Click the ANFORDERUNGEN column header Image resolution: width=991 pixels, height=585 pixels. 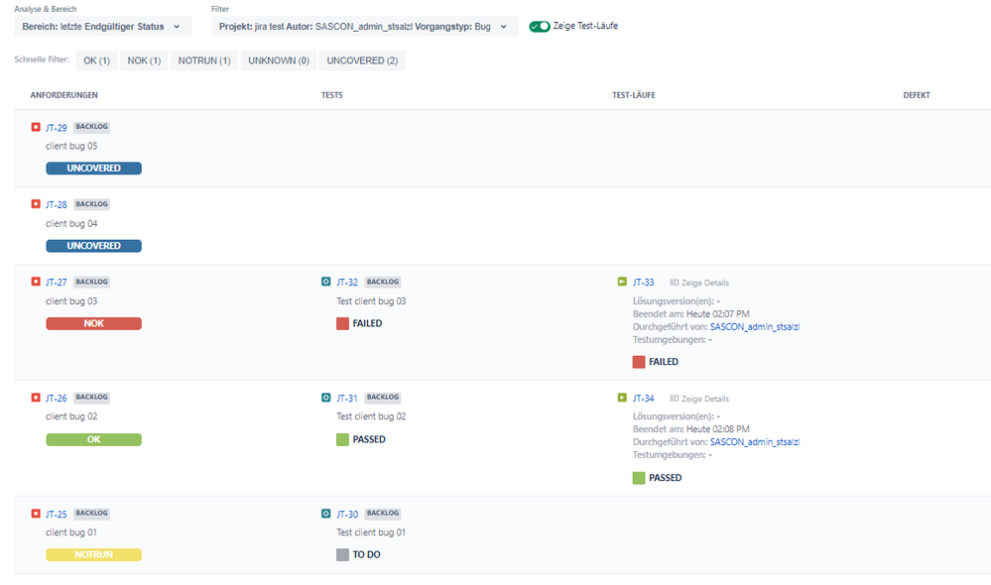coord(63,95)
